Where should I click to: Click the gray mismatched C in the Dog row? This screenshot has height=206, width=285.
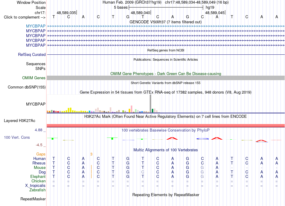coord(143,172)
